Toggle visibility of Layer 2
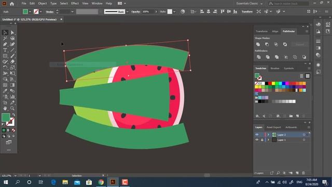Viewport: 332px width, 187px height. click(x=257, y=135)
